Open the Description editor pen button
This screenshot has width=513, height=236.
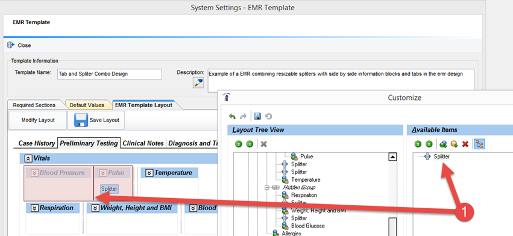click(x=198, y=83)
